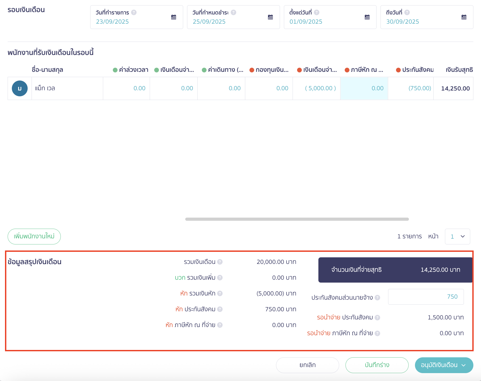Screen dimensions: 481x381
Task: Click help icon next to รวมเงินหัก
Action: point(220,293)
